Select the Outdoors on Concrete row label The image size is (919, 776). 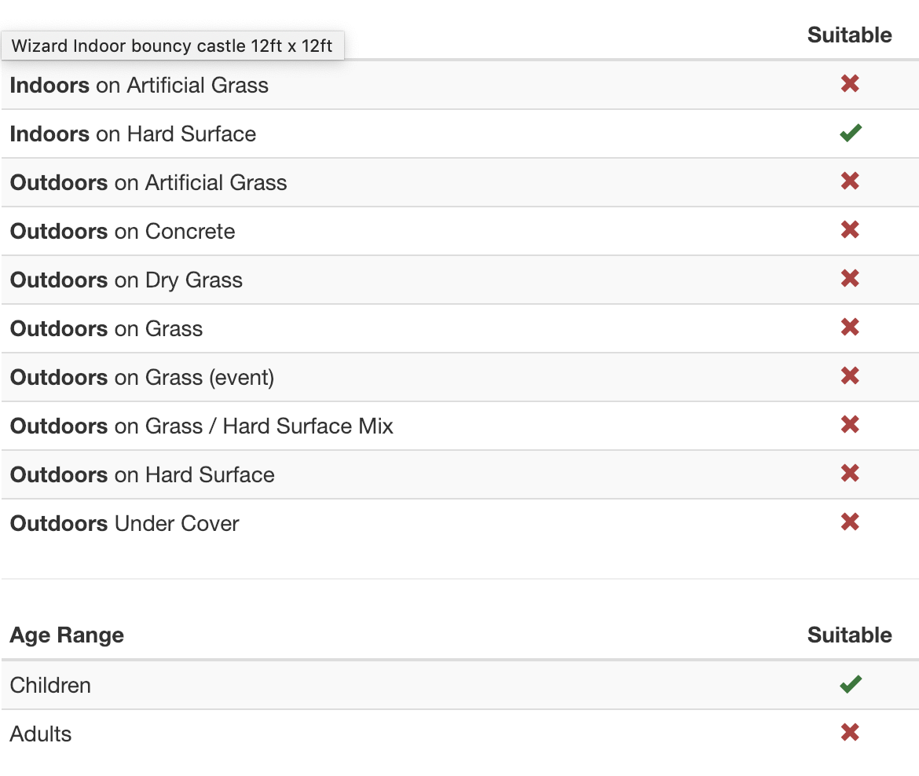pyautogui.click(x=123, y=232)
